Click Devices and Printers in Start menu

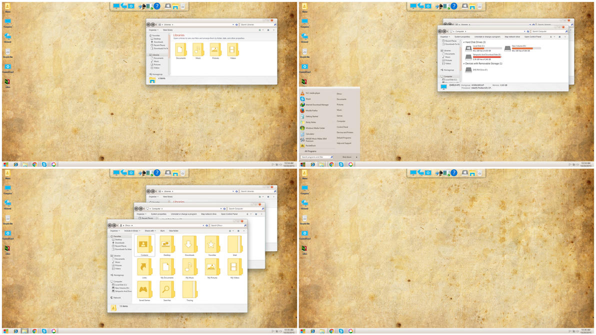click(344, 132)
